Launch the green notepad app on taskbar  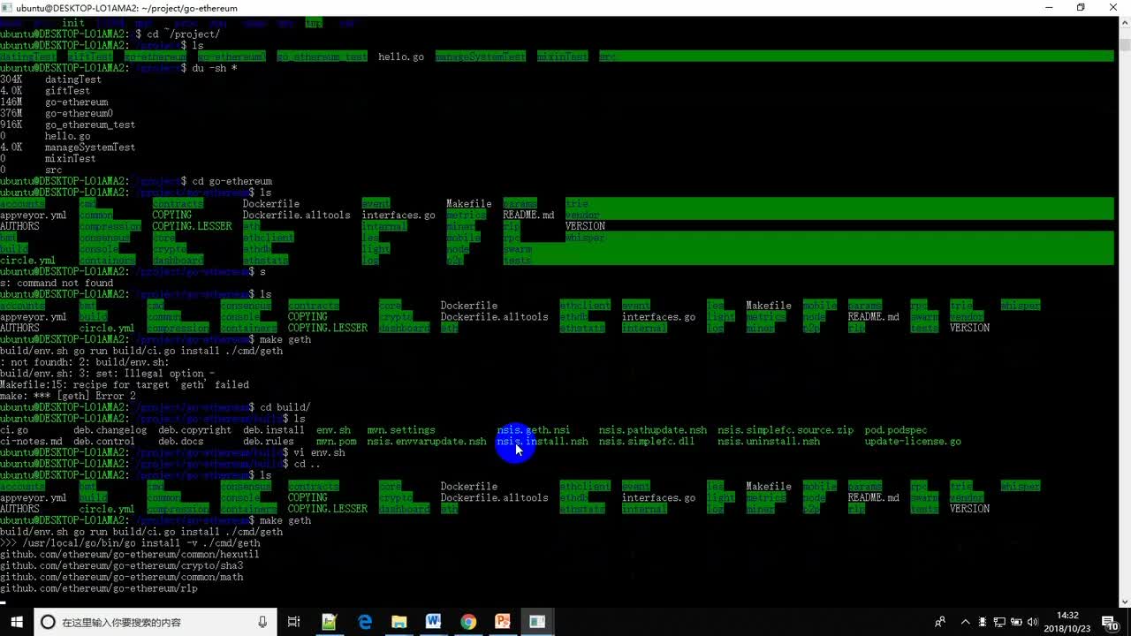329,622
